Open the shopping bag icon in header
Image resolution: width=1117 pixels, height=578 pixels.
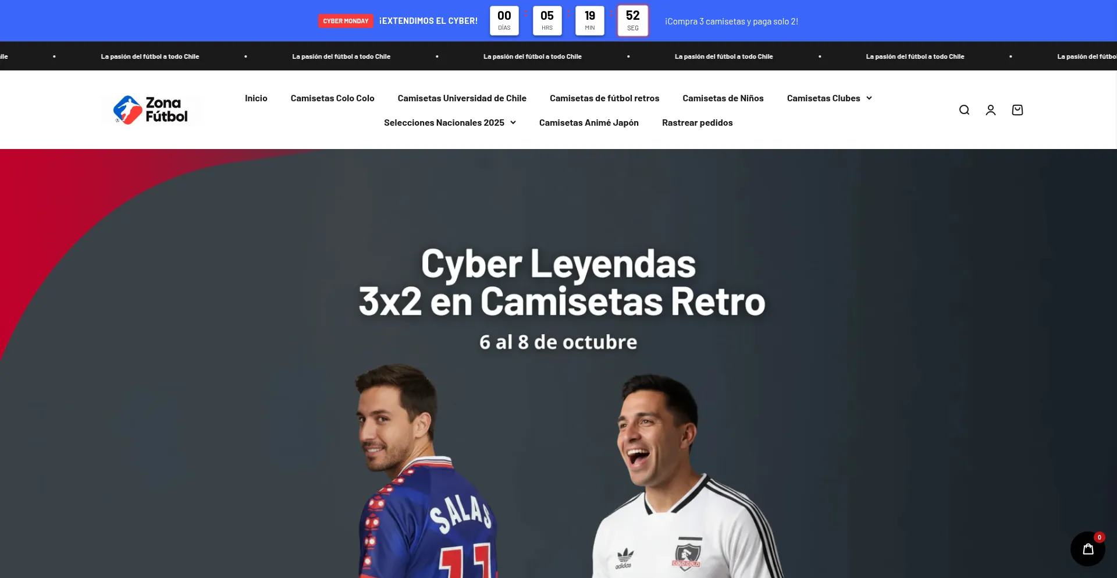click(x=1018, y=110)
